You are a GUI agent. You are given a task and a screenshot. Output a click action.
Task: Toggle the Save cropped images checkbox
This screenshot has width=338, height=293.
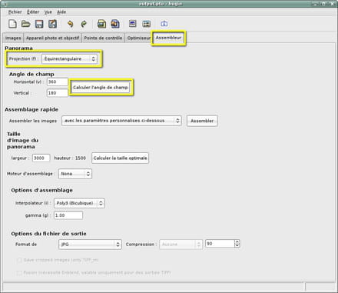point(19,260)
